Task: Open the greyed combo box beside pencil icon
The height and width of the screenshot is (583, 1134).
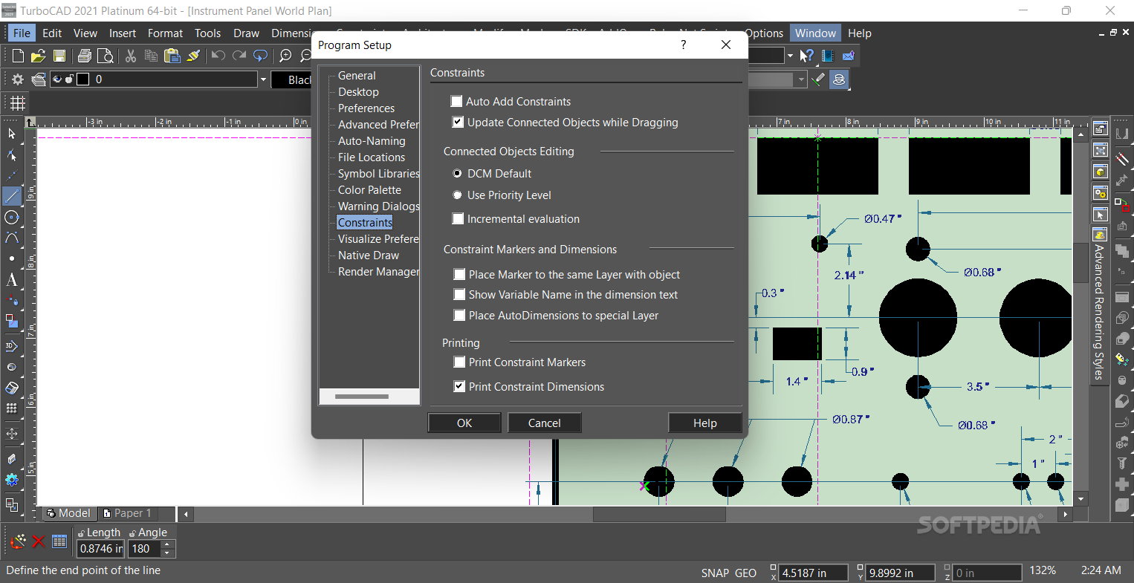Action: [x=777, y=79]
